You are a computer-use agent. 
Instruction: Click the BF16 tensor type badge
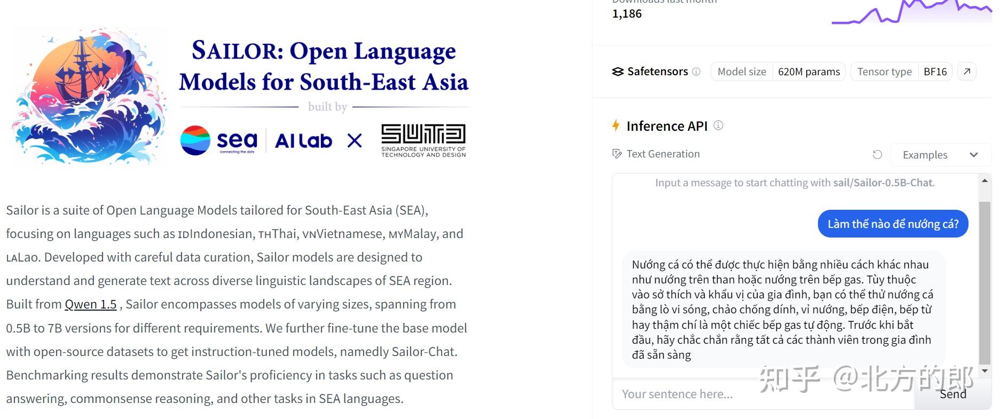point(935,72)
